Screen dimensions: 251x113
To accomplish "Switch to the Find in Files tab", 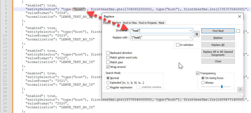I will click(x=130, y=23).
